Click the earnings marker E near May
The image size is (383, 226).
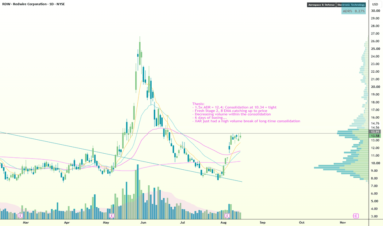point(112,216)
